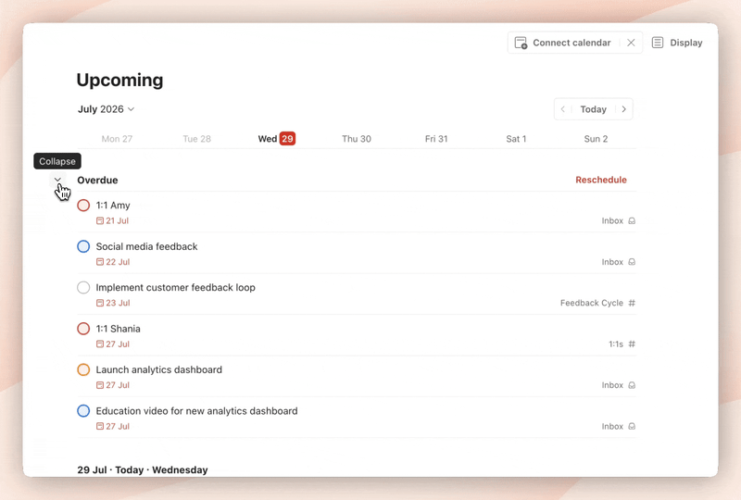Open the 1:1s project link

(x=616, y=344)
